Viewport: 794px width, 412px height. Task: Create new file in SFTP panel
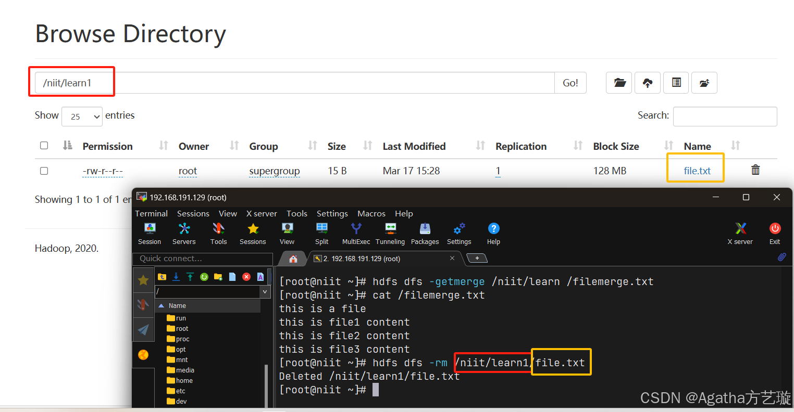point(232,277)
